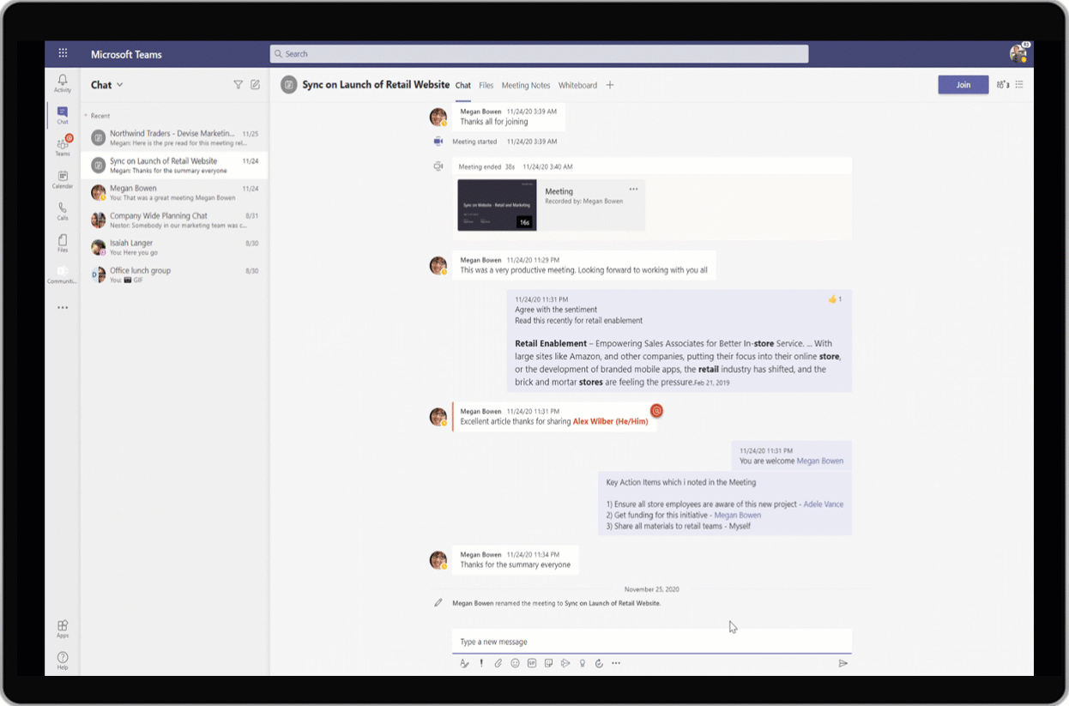This screenshot has width=1069, height=706.
Task: Open the sticker picker
Action: point(548,663)
